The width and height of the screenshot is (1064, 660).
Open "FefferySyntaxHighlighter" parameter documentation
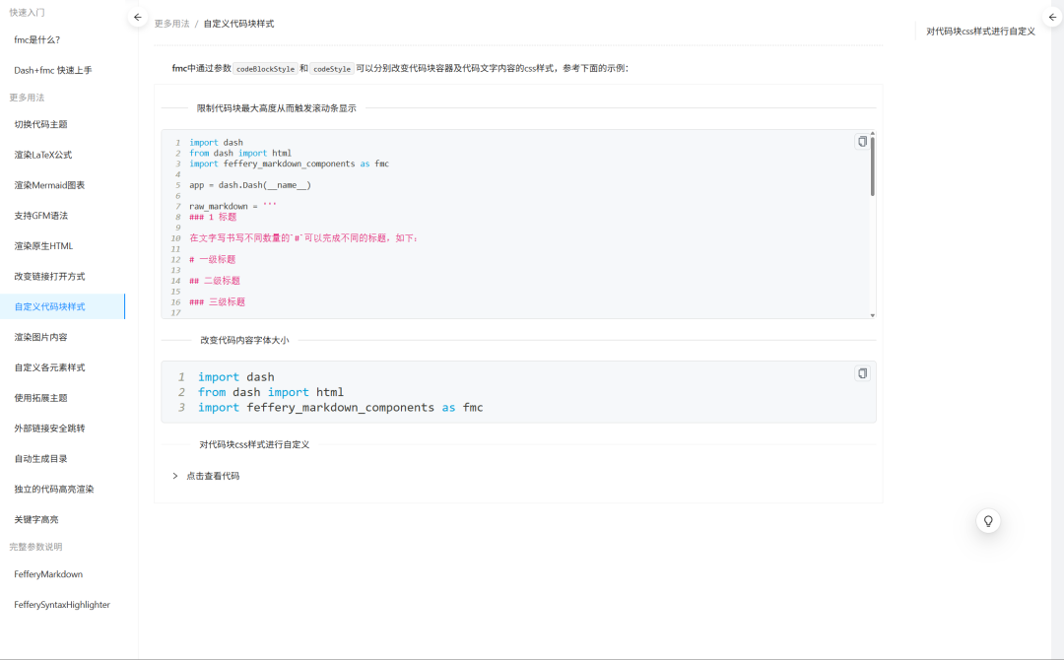[x=61, y=605]
